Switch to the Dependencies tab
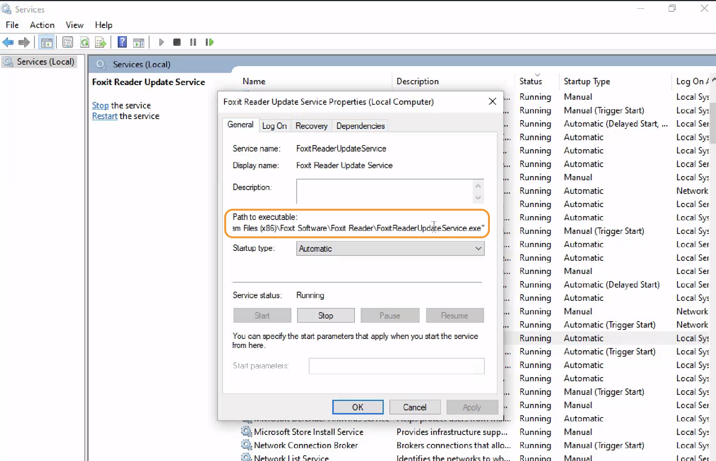This screenshot has width=716, height=461. point(360,126)
